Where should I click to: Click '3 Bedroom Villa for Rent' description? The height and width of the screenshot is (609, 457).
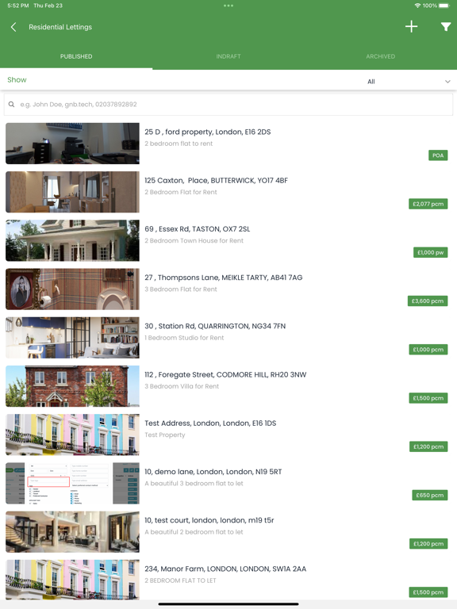[182, 386]
